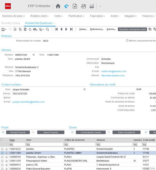Click Critère de recherche filter field
Screen dimensions: 156x170
tap(82, 144)
